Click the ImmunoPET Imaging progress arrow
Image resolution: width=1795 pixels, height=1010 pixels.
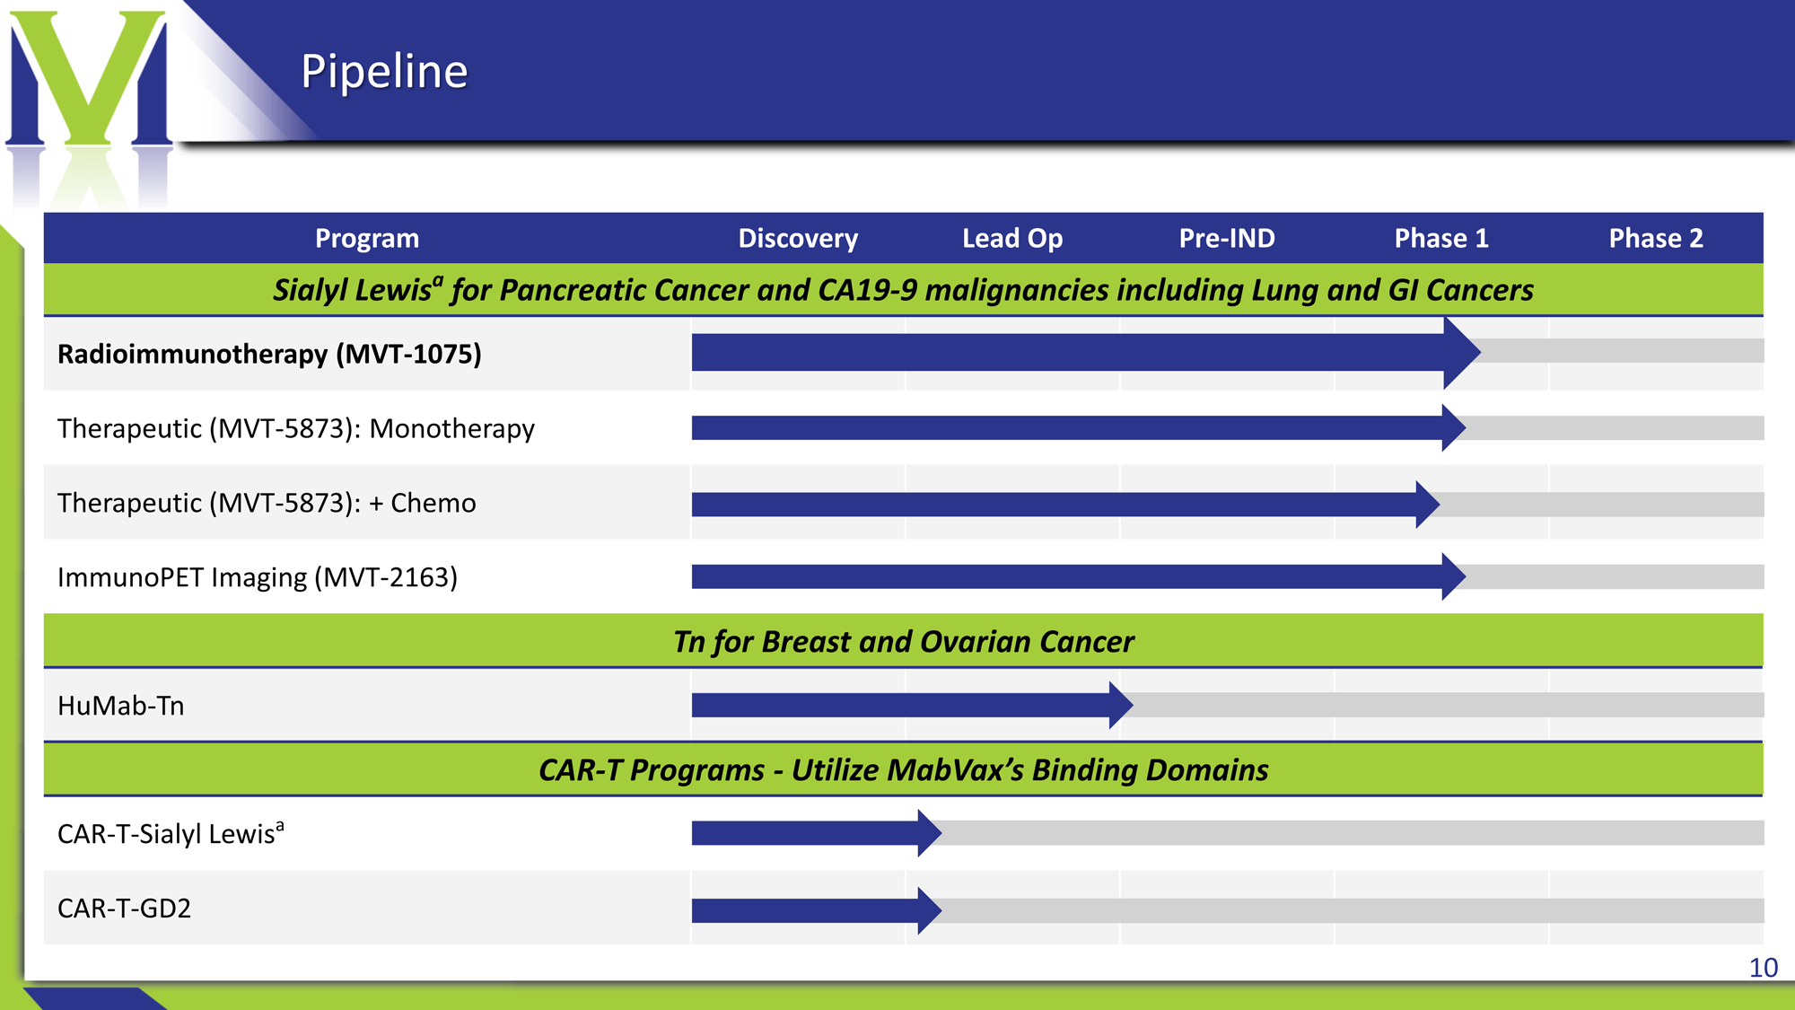pyautogui.click(x=1079, y=576)
